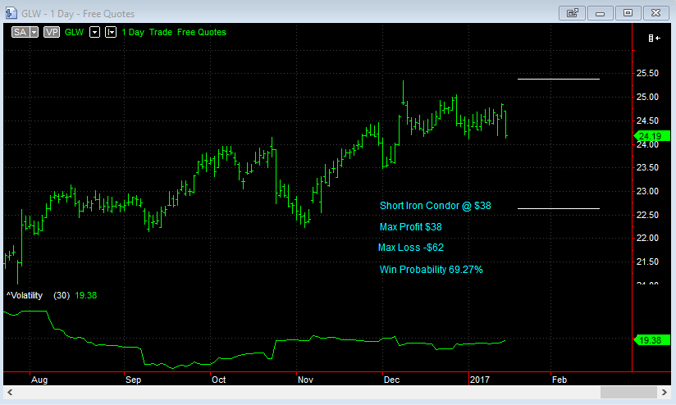Screen dimensions: 676x405
Task: Click the horizontal scrollbar right arrow
Action: click(665, 393)
